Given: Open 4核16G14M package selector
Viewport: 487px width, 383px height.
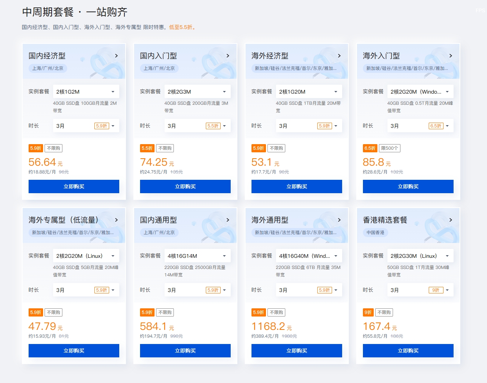Looking at the screenshot, I should pyautogui.click(x=197, y=256).
